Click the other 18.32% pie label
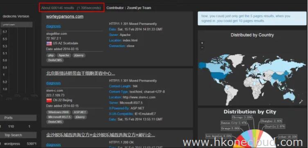This screenshot has height=148, width=308. click(288, 137)
